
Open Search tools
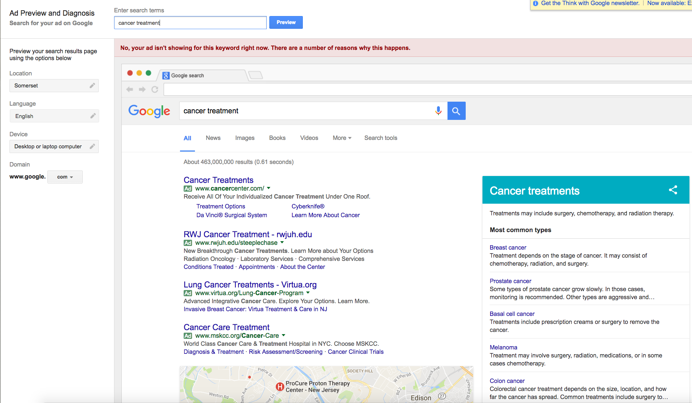(381, 138)
